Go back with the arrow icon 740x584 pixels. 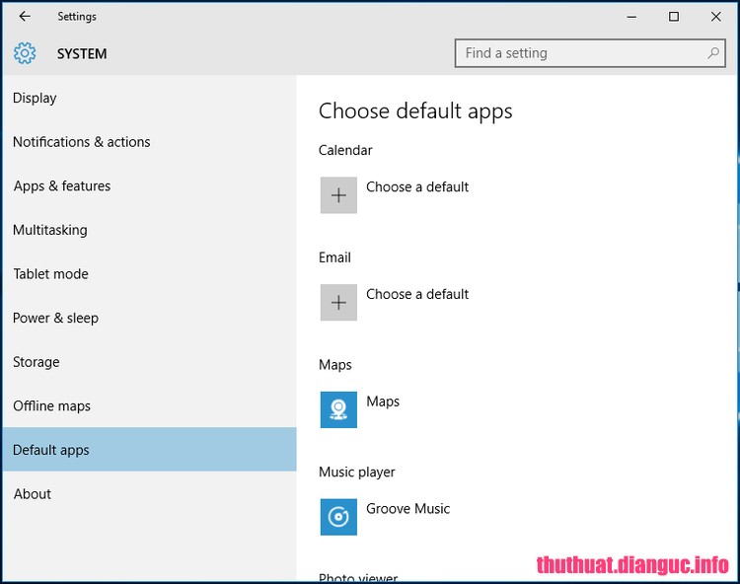(25, 17)
